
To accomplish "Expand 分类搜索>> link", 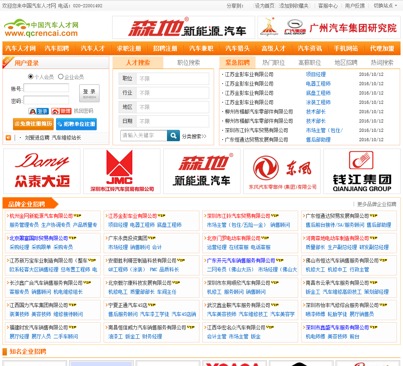I will click(194, 136).
